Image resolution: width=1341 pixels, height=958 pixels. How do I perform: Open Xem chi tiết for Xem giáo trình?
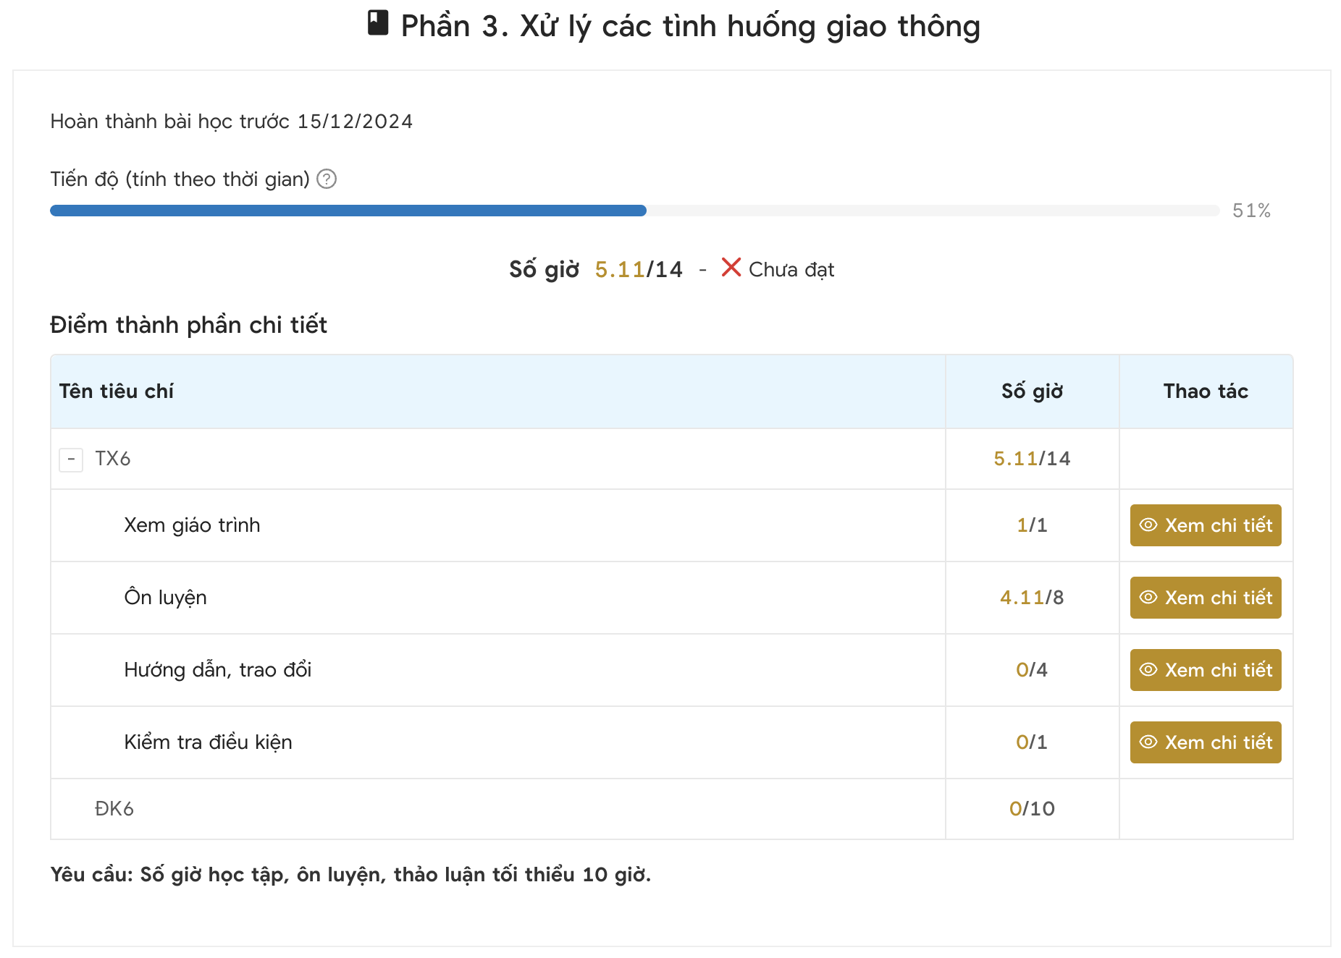[x=1204, y=525]
